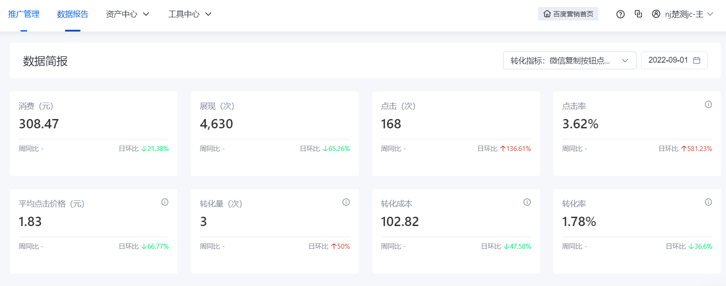Click the 转化量 (次) card label

[221, 204]
